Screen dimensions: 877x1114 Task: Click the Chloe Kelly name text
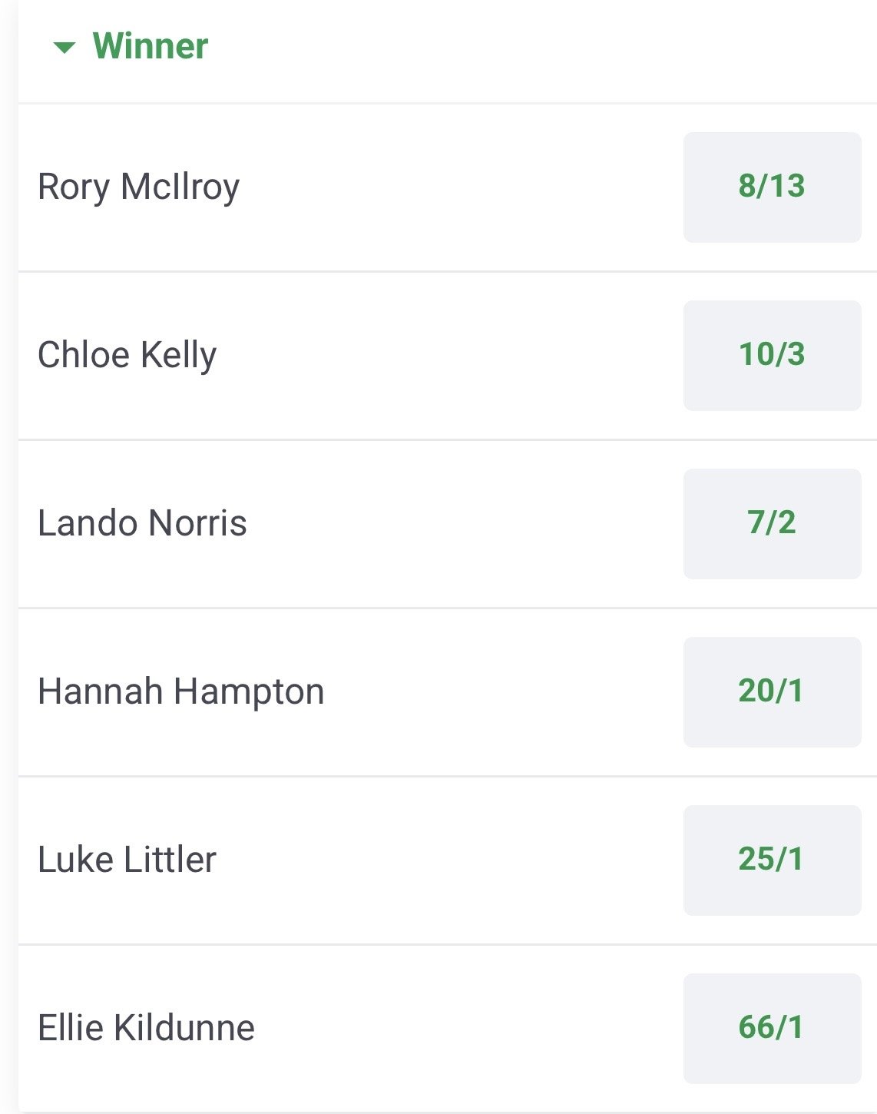click(127, 356)
